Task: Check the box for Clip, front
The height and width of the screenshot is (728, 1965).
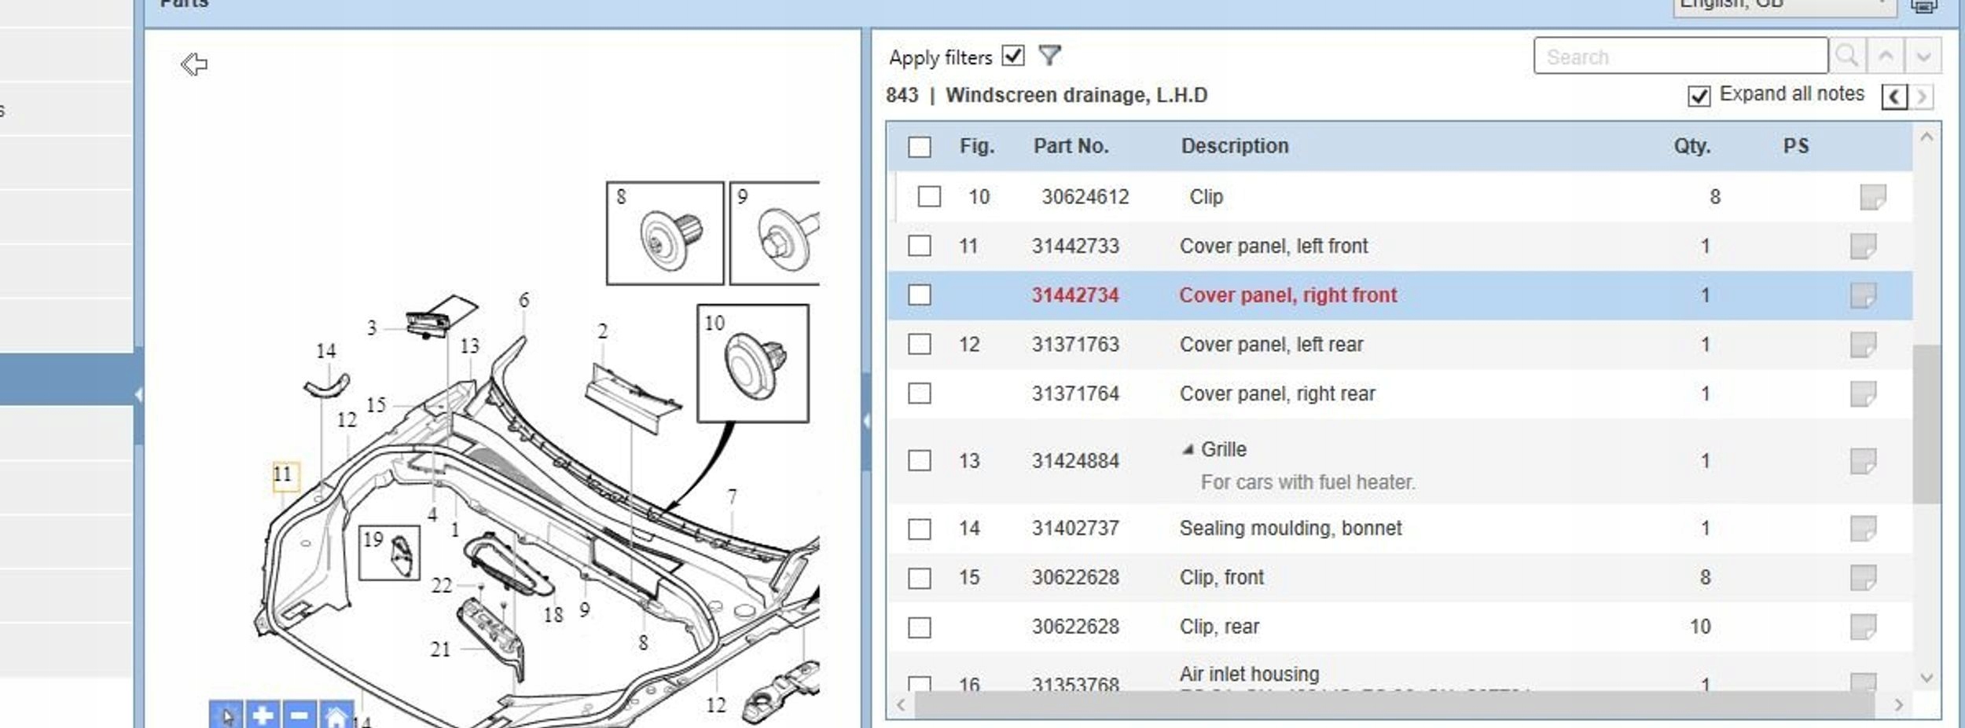Action: pyautogui.click(x=920, y=578)
